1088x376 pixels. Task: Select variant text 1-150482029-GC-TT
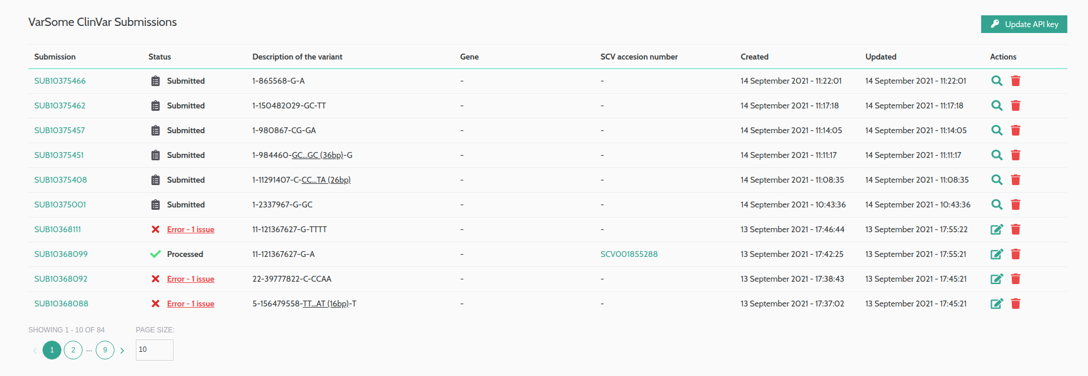click(289, 105)
